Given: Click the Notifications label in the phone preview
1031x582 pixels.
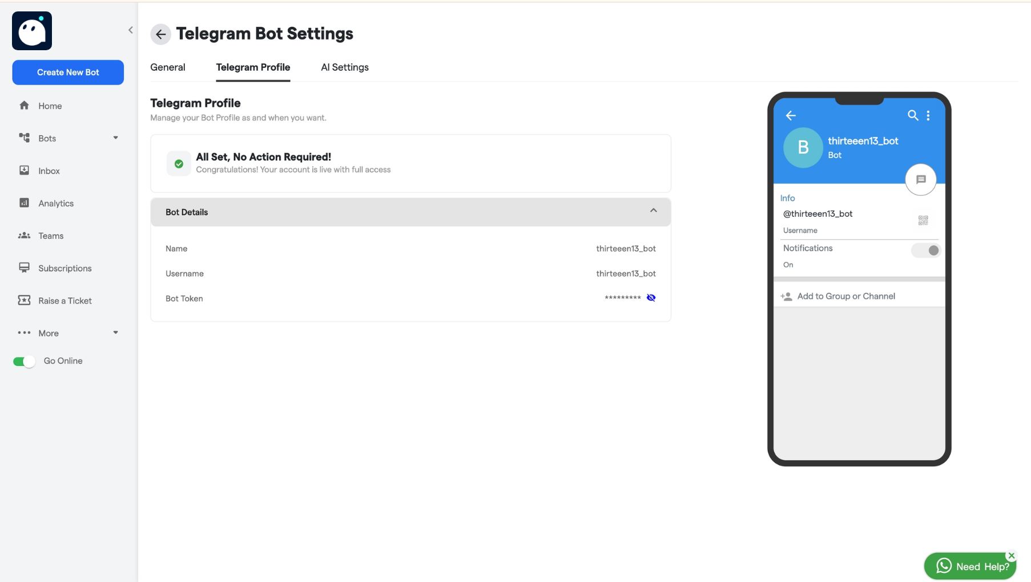Looking at the screenshot, I should tap(808, 248).
